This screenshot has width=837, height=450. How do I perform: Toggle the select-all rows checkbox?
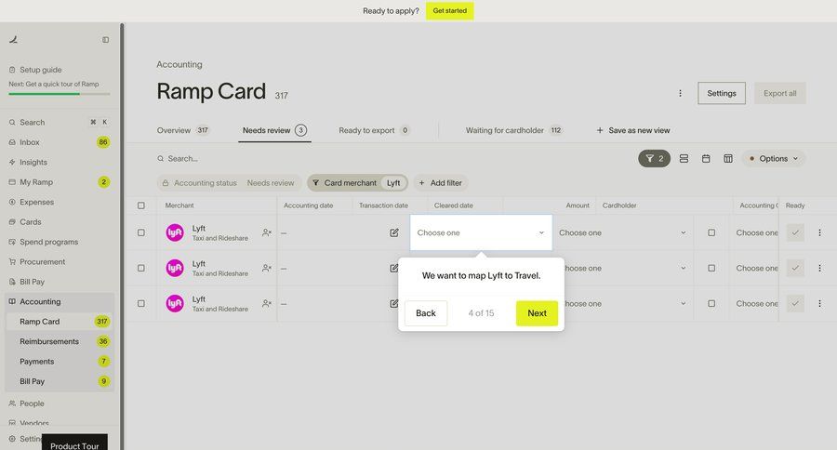pos(141,205)
